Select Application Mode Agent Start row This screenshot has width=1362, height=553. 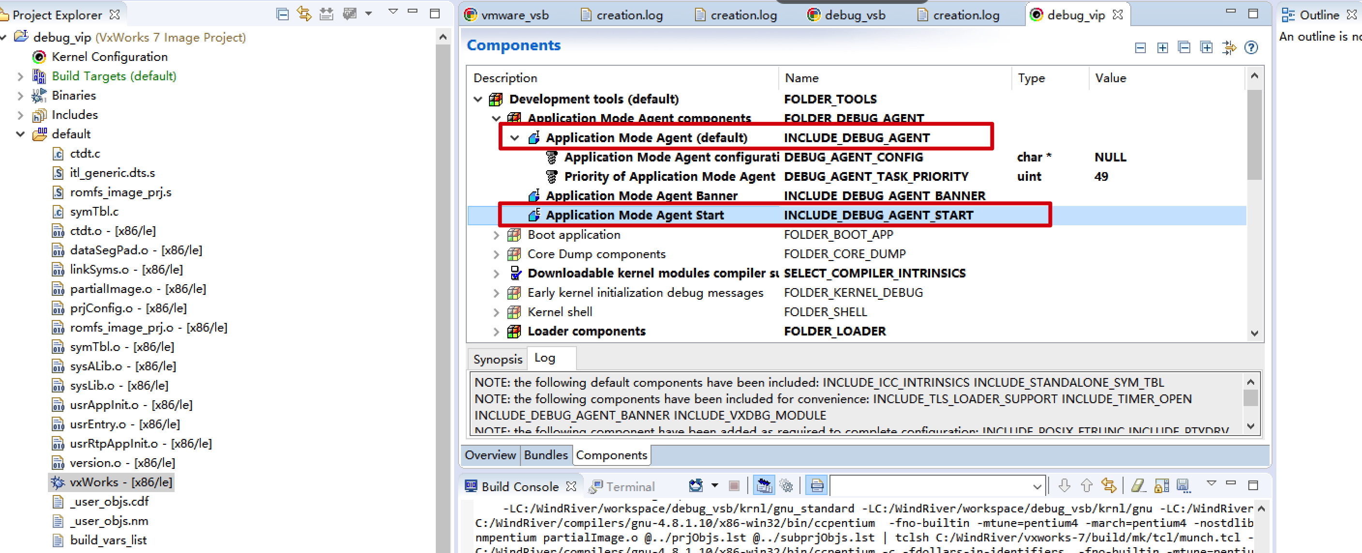857,215
